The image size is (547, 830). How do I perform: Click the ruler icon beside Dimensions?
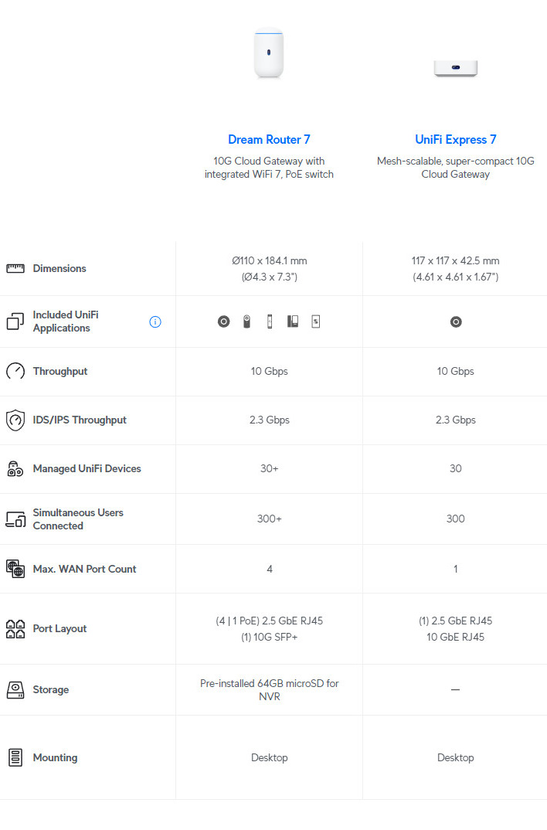15,268
